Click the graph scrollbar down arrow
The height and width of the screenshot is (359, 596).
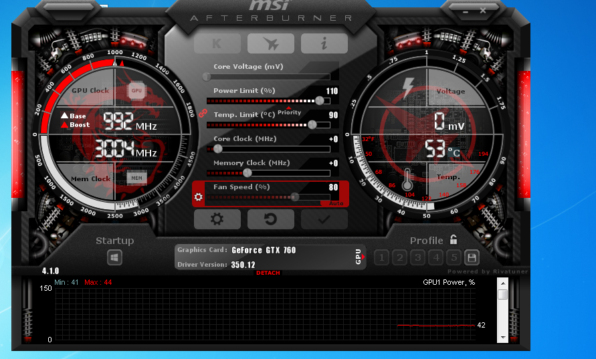[x=503, y=338]
